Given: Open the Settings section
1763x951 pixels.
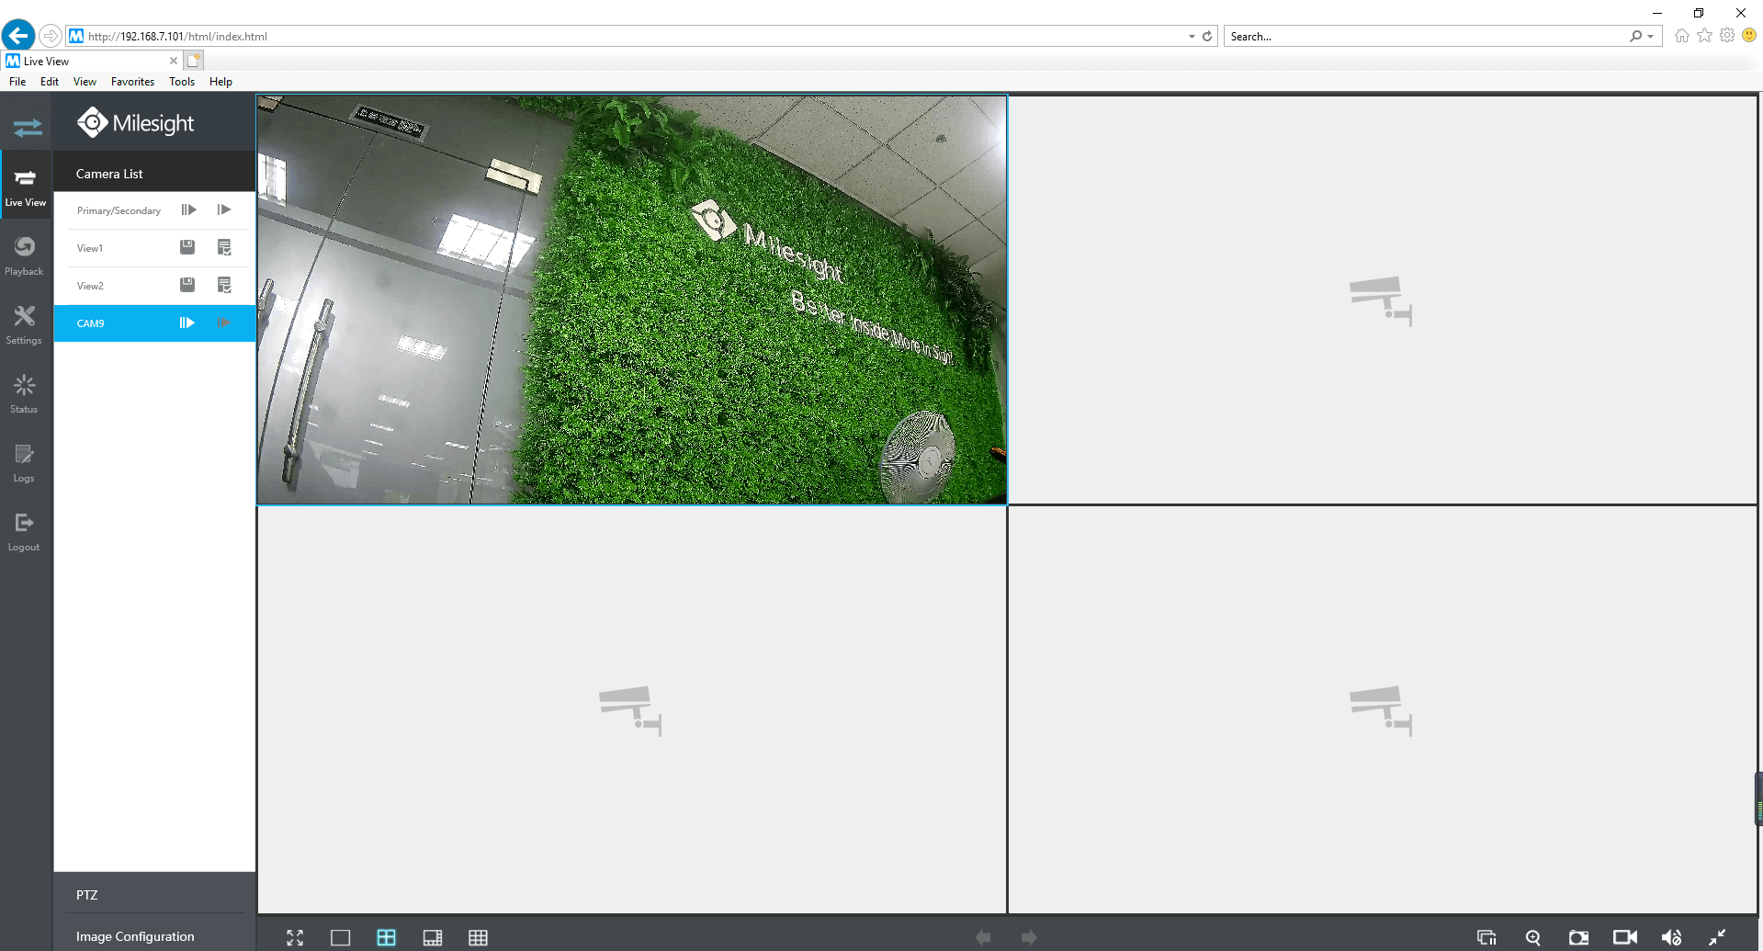Looking at the screenshot, I should 25,324.
